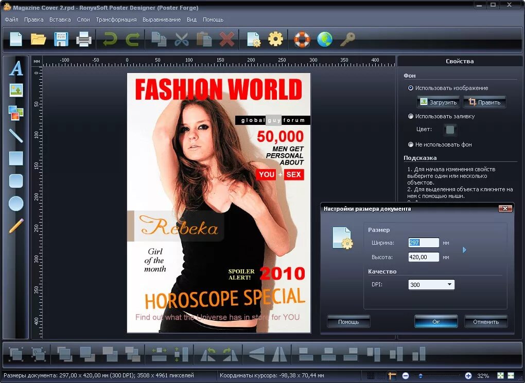This screenshot has height=383, width=525.
Task: Open the DPI dropdown showing 300
Action: point(431,285)
